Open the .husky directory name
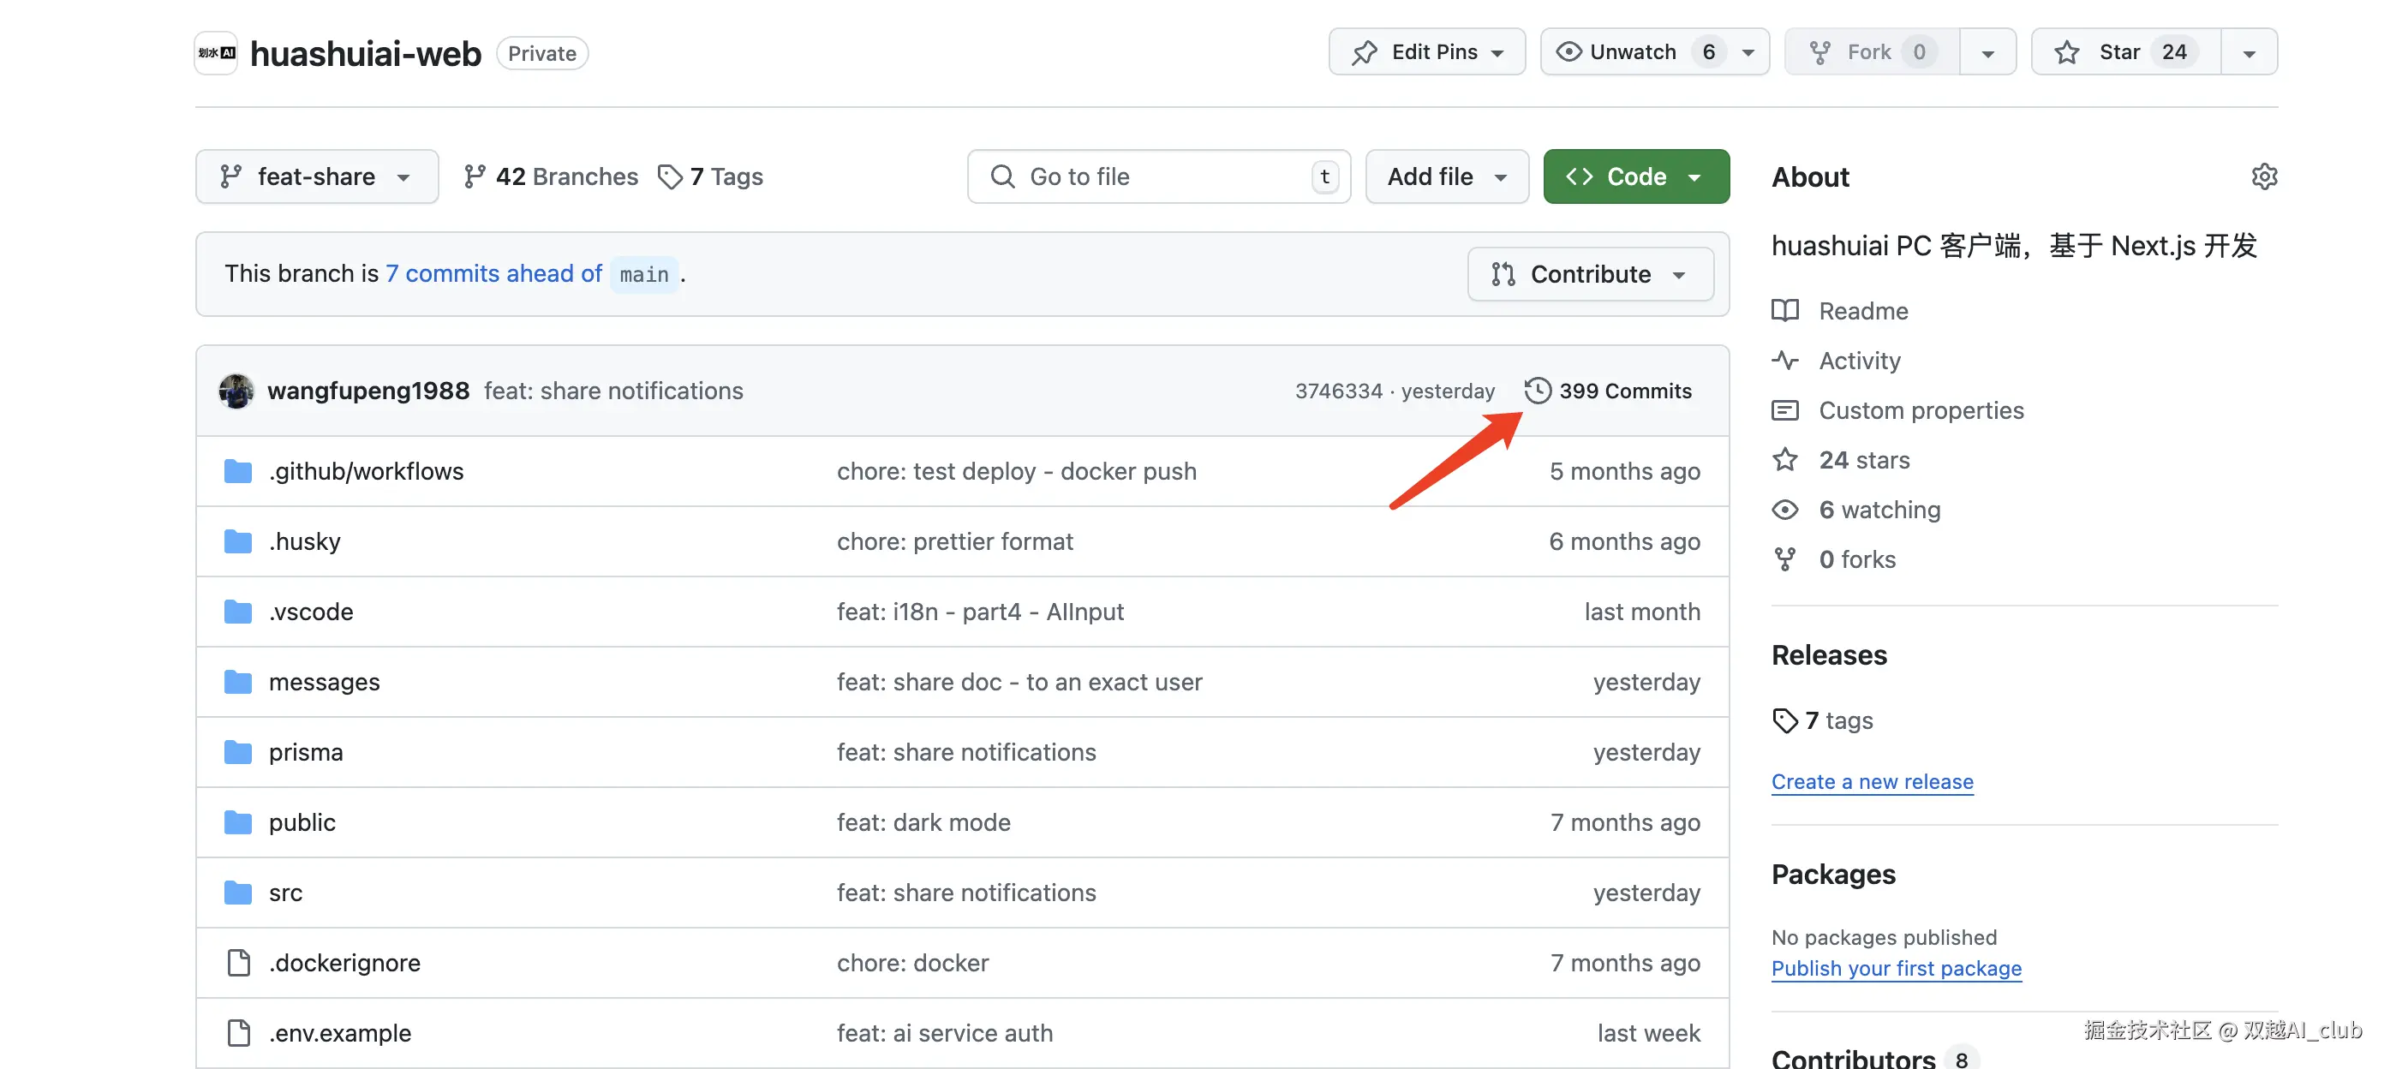Screen dimensions: 2390x1069 [304, 542]
